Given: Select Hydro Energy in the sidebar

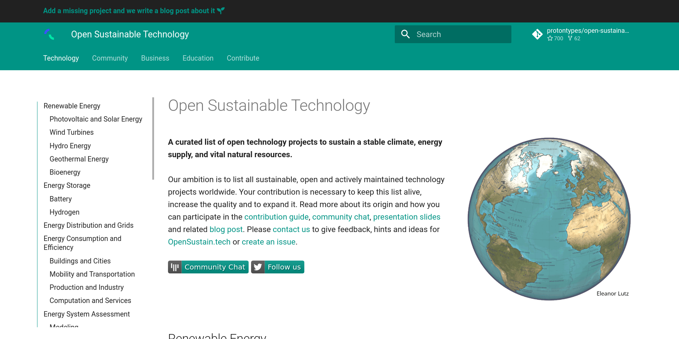Looking at the screenshot, I should [x=70, y=146].
